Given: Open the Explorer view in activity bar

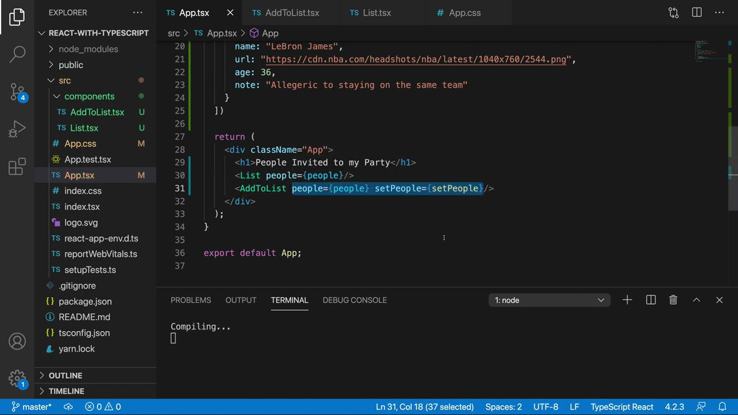Looking at the screenshot, I should click(17, 17).
